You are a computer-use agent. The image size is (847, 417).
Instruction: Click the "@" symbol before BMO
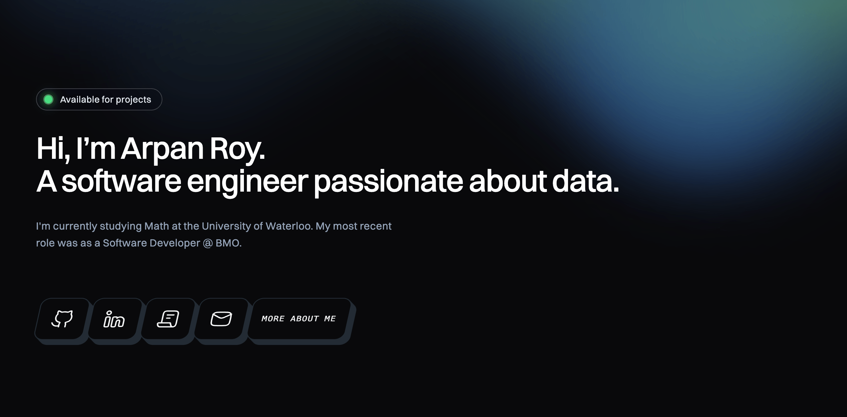pos(208,243)
